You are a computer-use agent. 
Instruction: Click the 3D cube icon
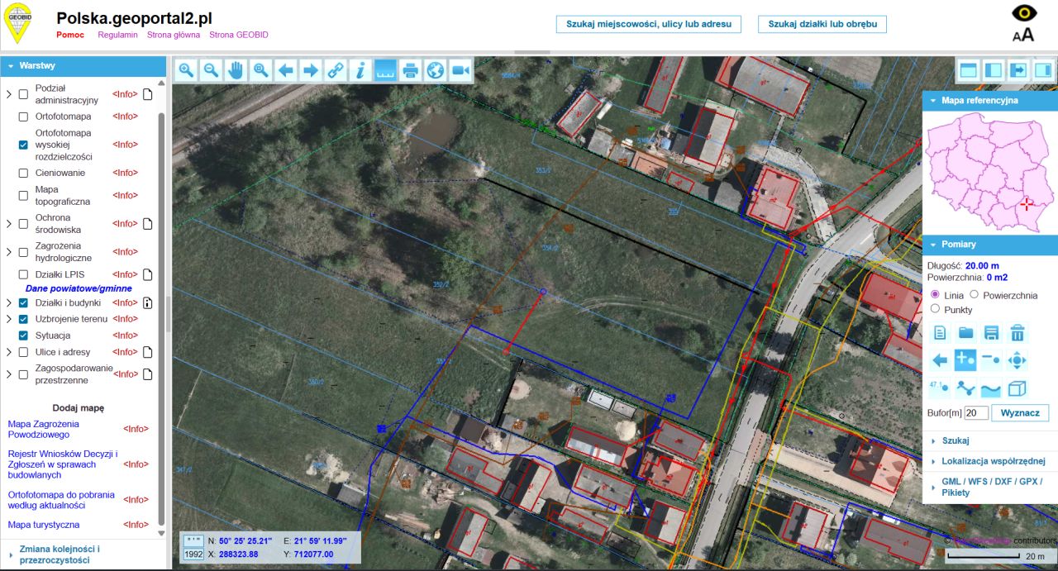1017,388
